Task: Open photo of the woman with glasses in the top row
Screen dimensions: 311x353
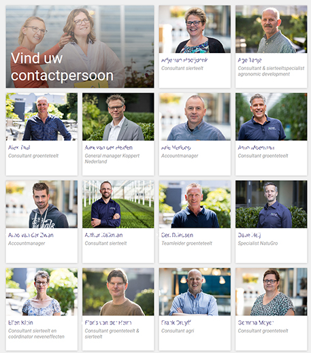Action: [x=195, y=29]
